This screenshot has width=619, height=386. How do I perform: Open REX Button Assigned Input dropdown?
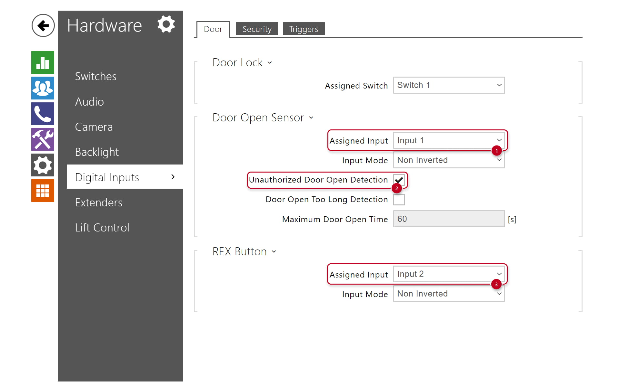[x=449, y=274]
